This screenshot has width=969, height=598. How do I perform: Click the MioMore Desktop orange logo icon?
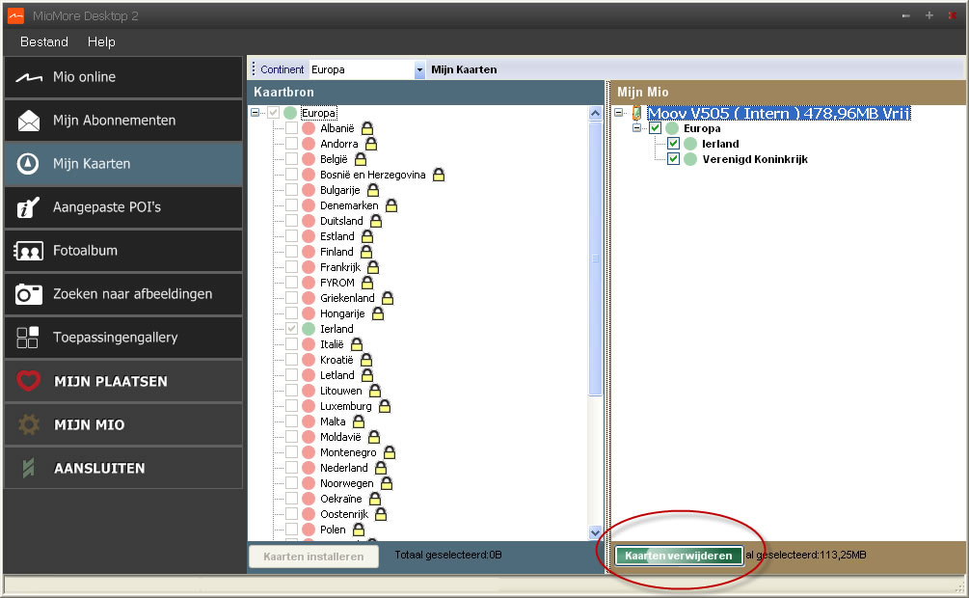click(x=16, y=15)
